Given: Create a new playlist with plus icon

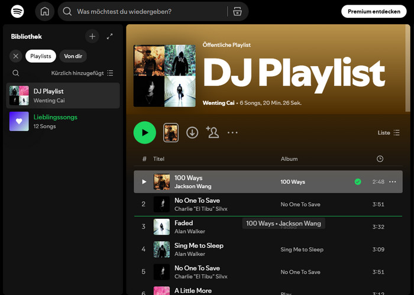Looking at the screenshot, I should (92, 37).
